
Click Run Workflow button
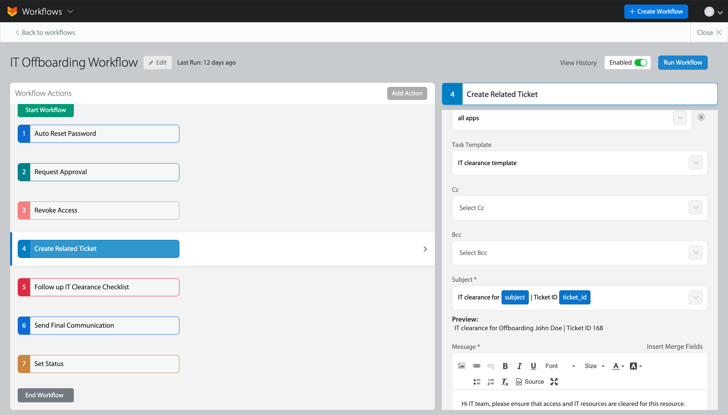pos(682,62)
